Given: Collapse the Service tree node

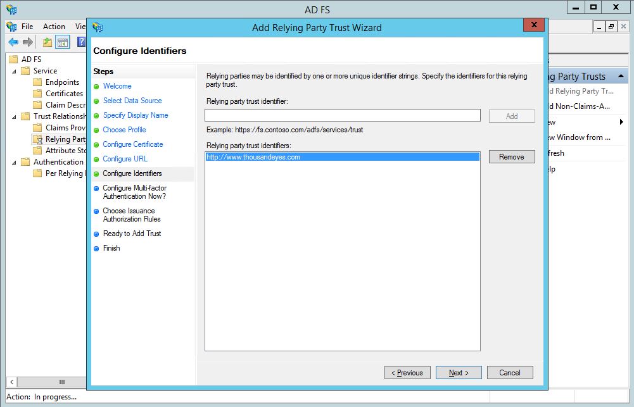Looking at the screenshot, I should pos(14,71).
